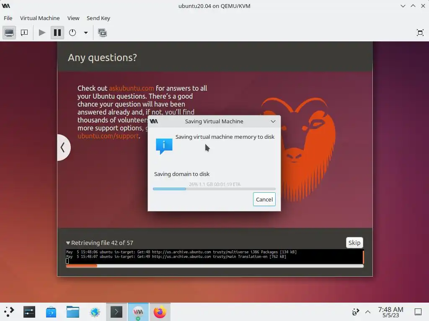Open virtual hardware details view
The height and width of the screenshot is (321, 429).
click(24, 33)
